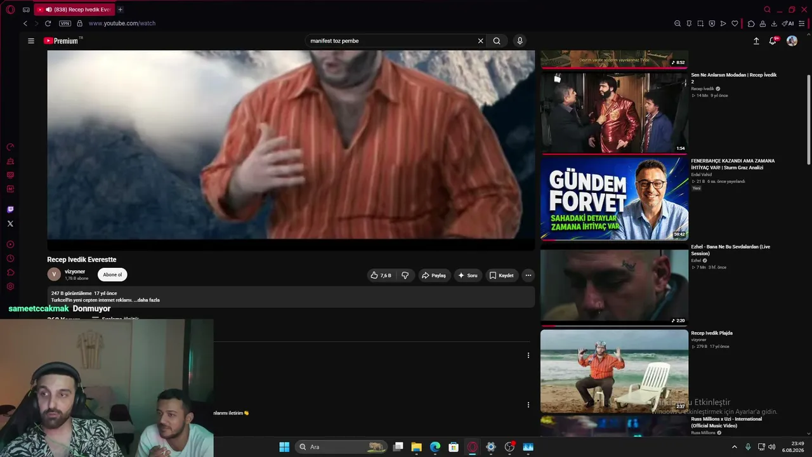Open Recep Ivedik Plajda title link

click(712, 333)
